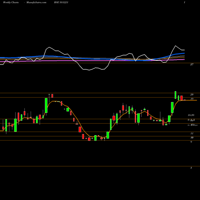Click the last price value above the V: label
200x200 pixels.
(x=191, y=115)
